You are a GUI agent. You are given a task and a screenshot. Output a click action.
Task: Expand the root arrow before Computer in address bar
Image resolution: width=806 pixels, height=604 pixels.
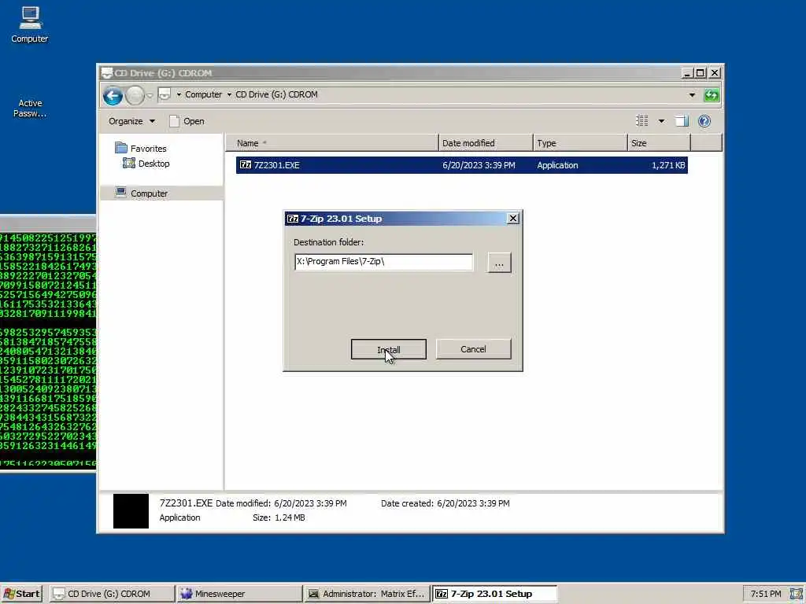[x=179, y=94]
